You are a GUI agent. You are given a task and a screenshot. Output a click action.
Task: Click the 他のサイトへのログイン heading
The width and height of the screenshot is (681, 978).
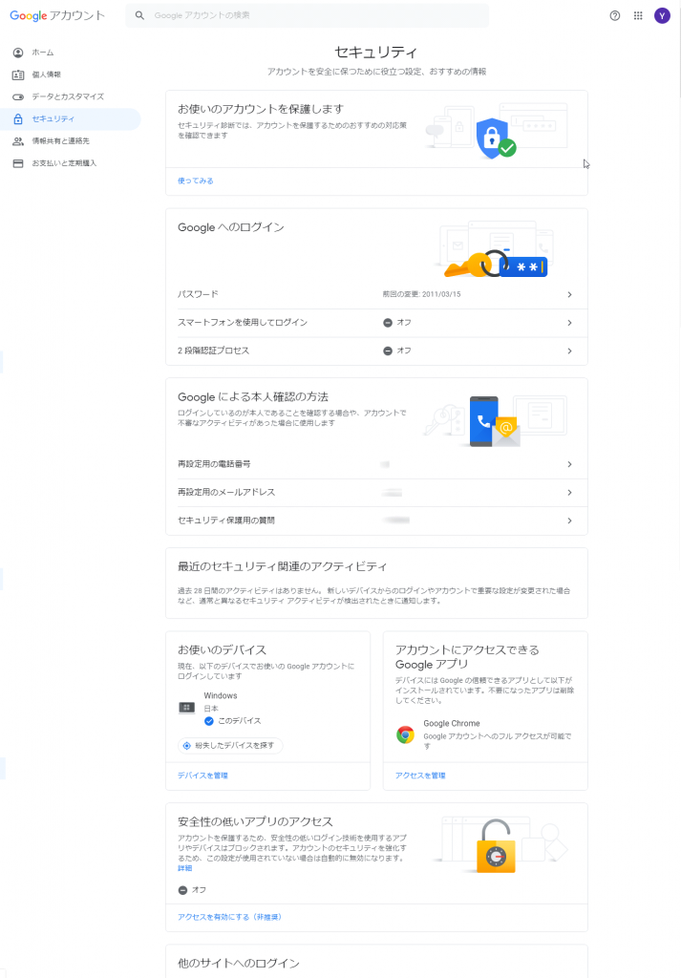pyautogui.click(x=238, y=964)
